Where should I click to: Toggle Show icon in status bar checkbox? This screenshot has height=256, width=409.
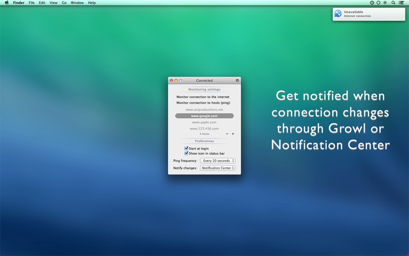point(186,153)
